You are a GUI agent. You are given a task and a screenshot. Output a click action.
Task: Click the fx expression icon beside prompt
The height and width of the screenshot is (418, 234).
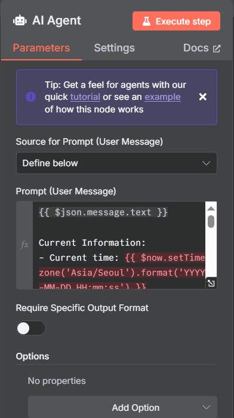point(24,245)
